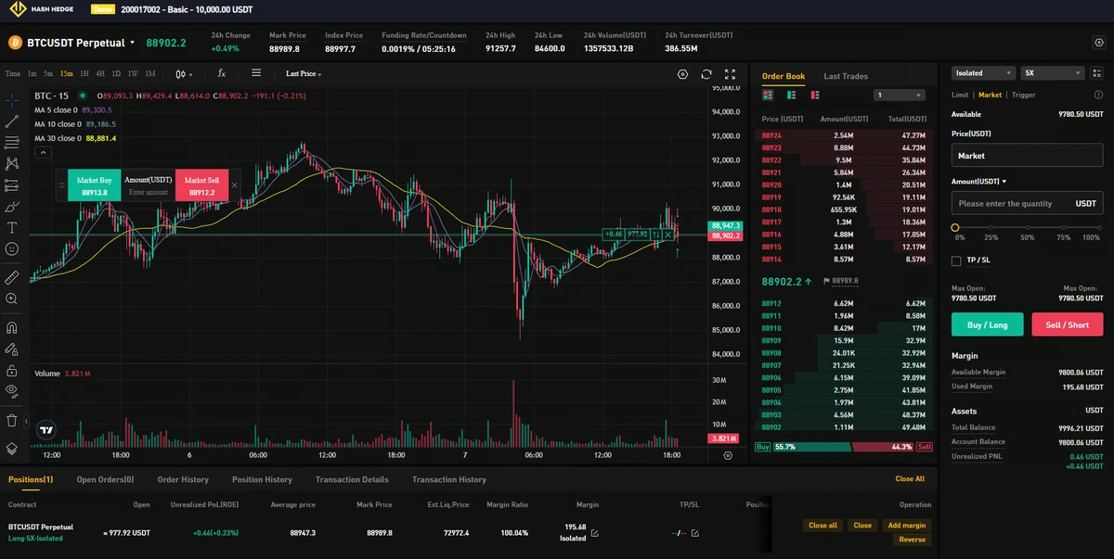This screenshot has height=559, width=1114.
Task: Set quantity slider to 25%
Action: pyautogui.click(x=990, y=227)
